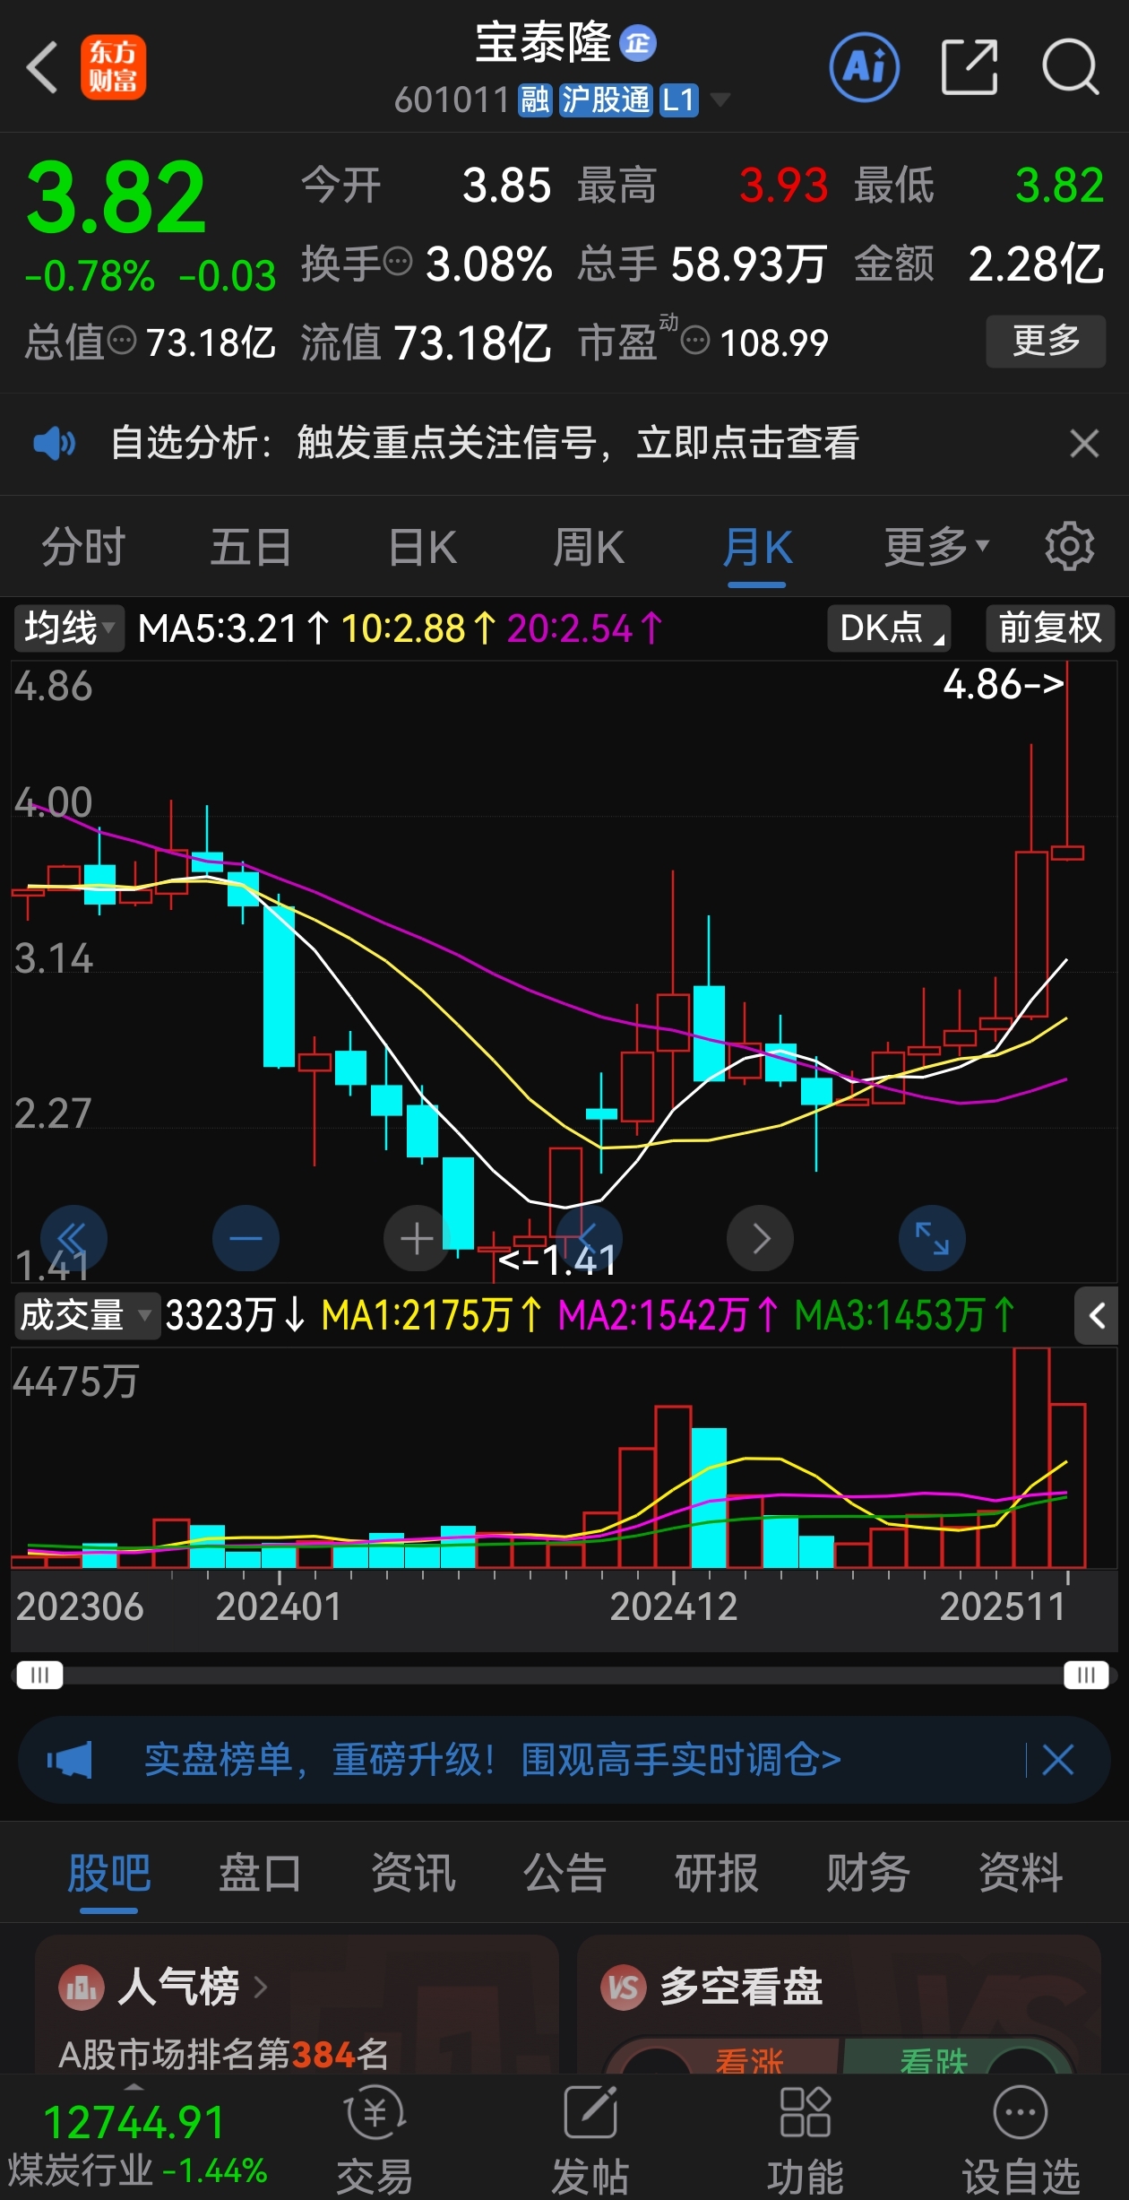Viewport: 1129px width, 2200px height.
Task: Switch to the 日K chart tab
Action: click(x=423, y=547)
